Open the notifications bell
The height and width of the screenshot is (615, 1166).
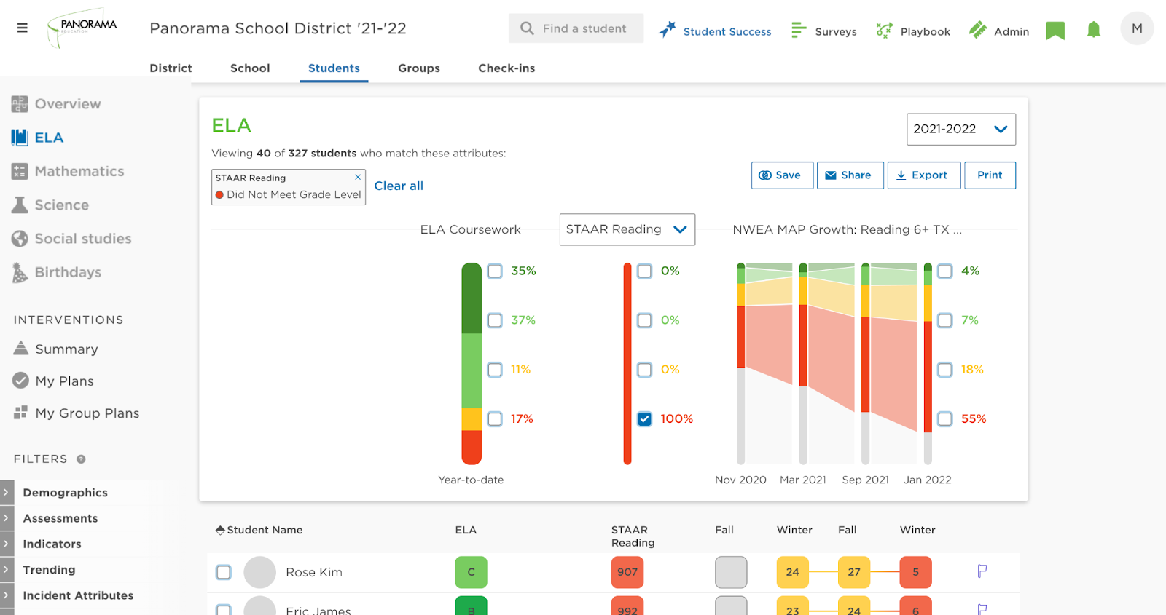point(1094,30)
